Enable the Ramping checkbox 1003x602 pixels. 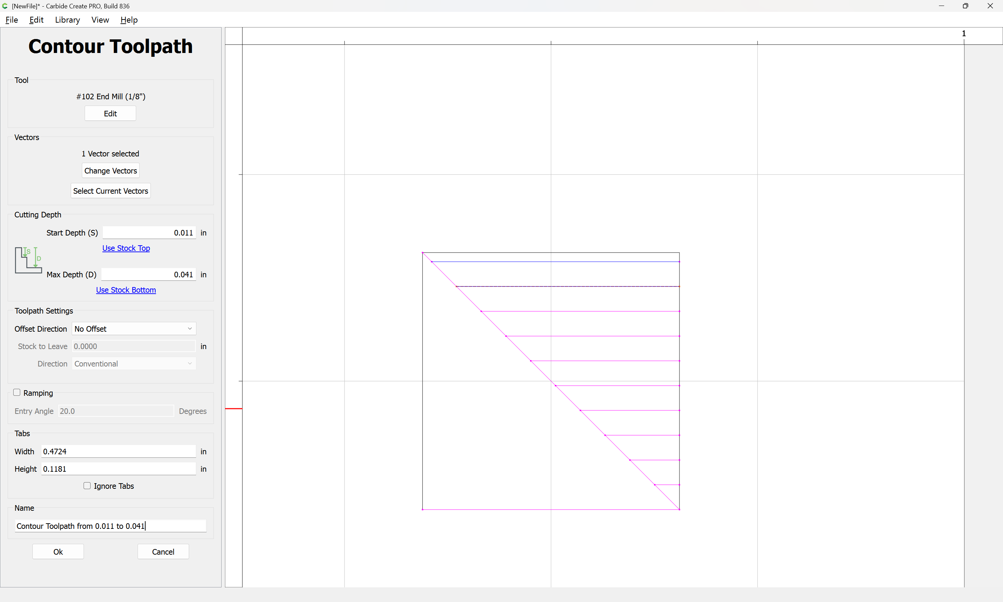(x=17, y=393)
